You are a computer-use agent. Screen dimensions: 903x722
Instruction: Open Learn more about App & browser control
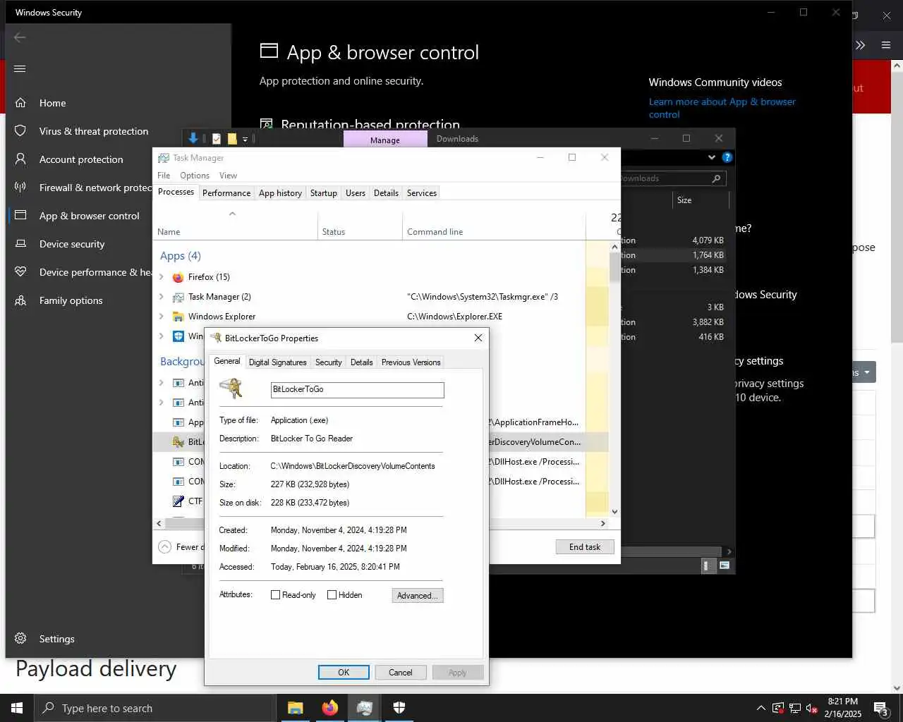(x=722, y=108)
